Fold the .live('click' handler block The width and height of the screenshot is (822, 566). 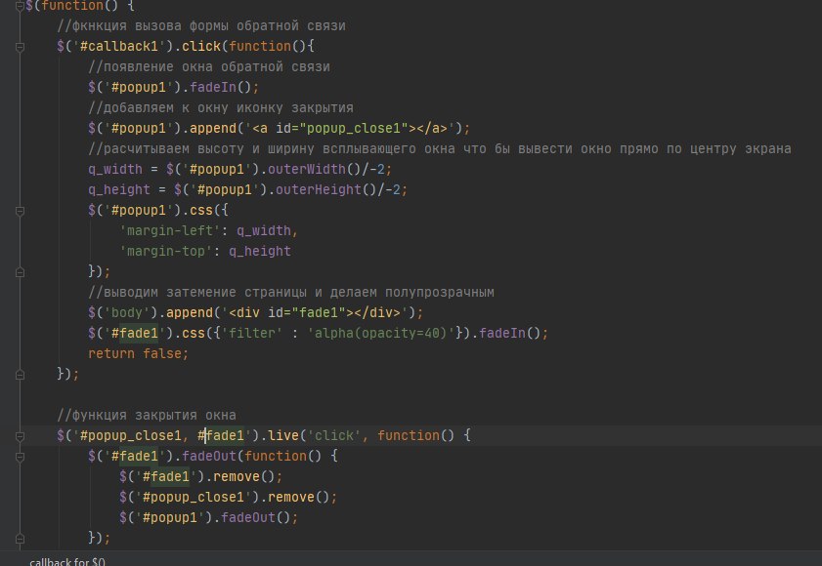20,435
